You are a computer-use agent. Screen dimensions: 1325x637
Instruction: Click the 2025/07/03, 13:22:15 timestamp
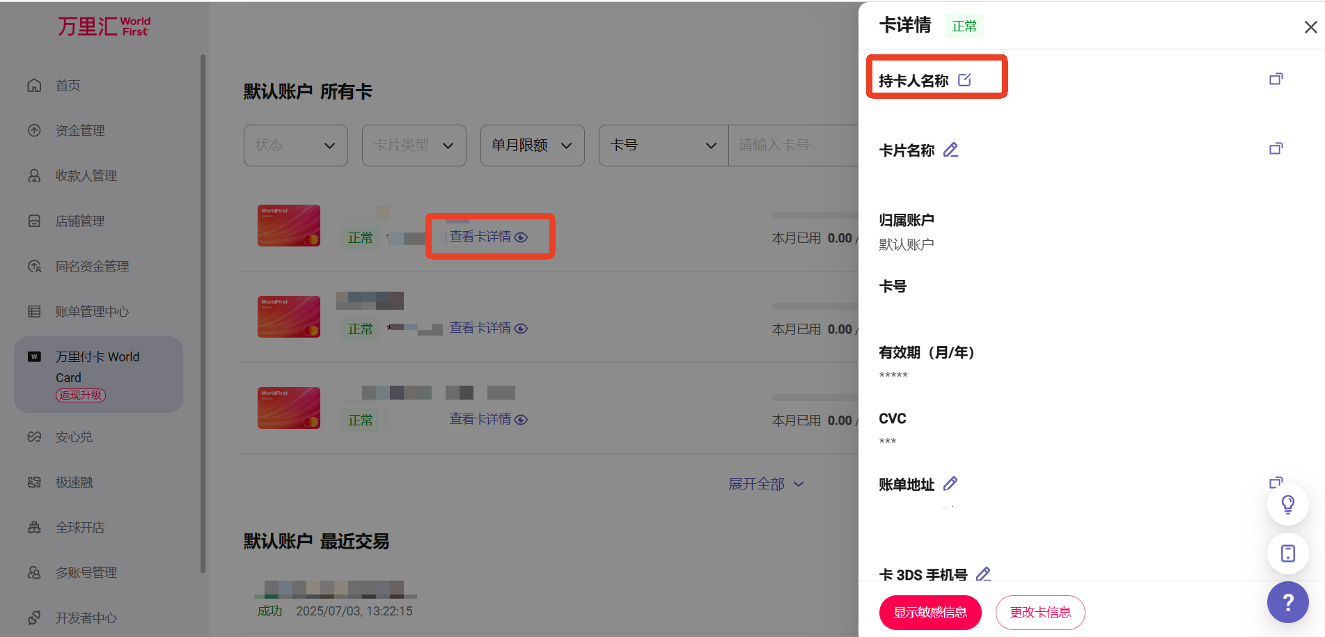(354, 611)
